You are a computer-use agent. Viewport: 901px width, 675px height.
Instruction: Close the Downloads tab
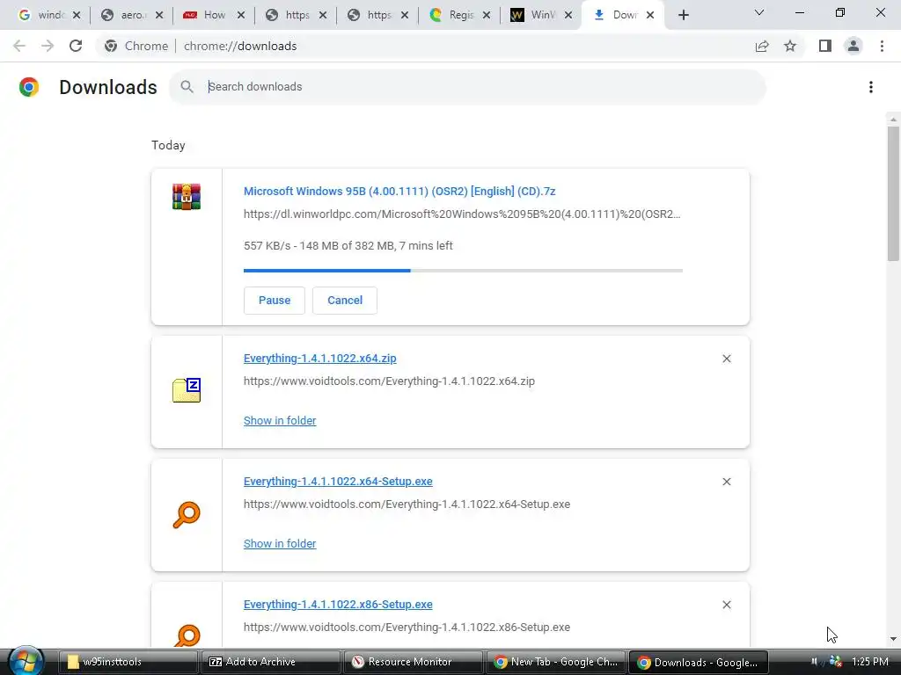click(x=650, y=15)
